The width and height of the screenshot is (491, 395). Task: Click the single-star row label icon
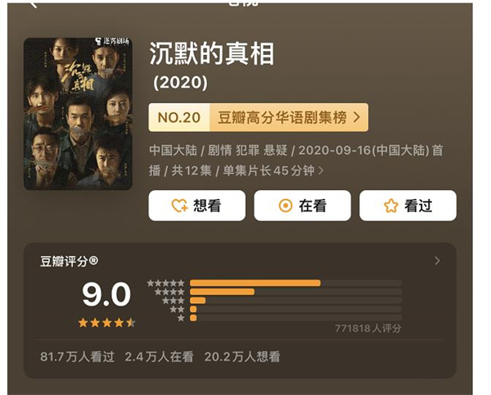pyautogui.click(x=181, y=317)
